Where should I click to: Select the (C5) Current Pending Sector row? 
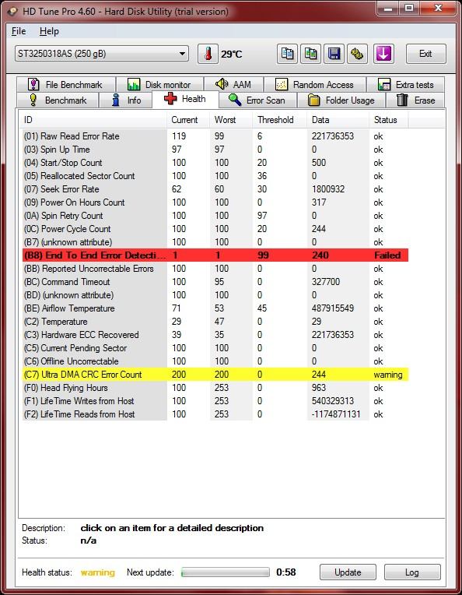click(215, 348)
